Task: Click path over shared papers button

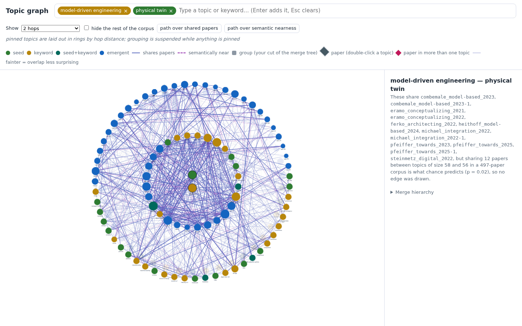Action: 189,28
